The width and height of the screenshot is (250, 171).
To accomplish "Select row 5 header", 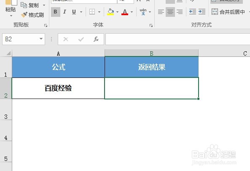I will click(x=6, y=152).
